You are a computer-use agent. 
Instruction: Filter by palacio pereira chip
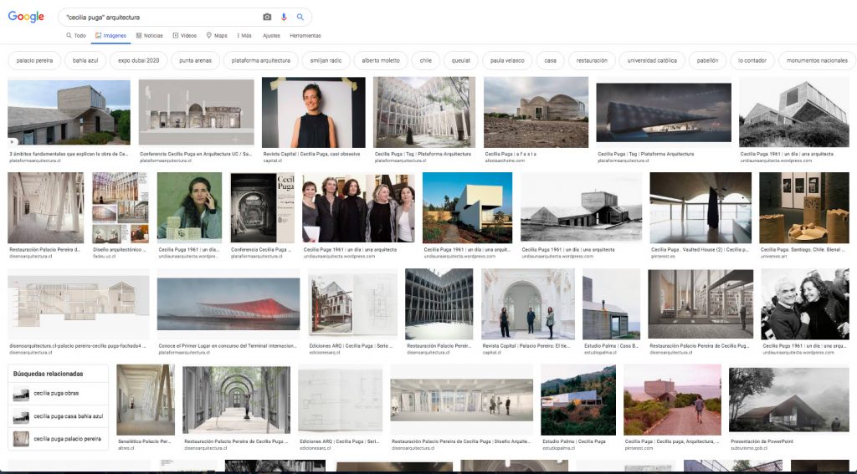tap(34, 60)
